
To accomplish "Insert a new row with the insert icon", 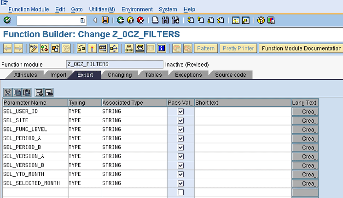I will coord(39,92).
